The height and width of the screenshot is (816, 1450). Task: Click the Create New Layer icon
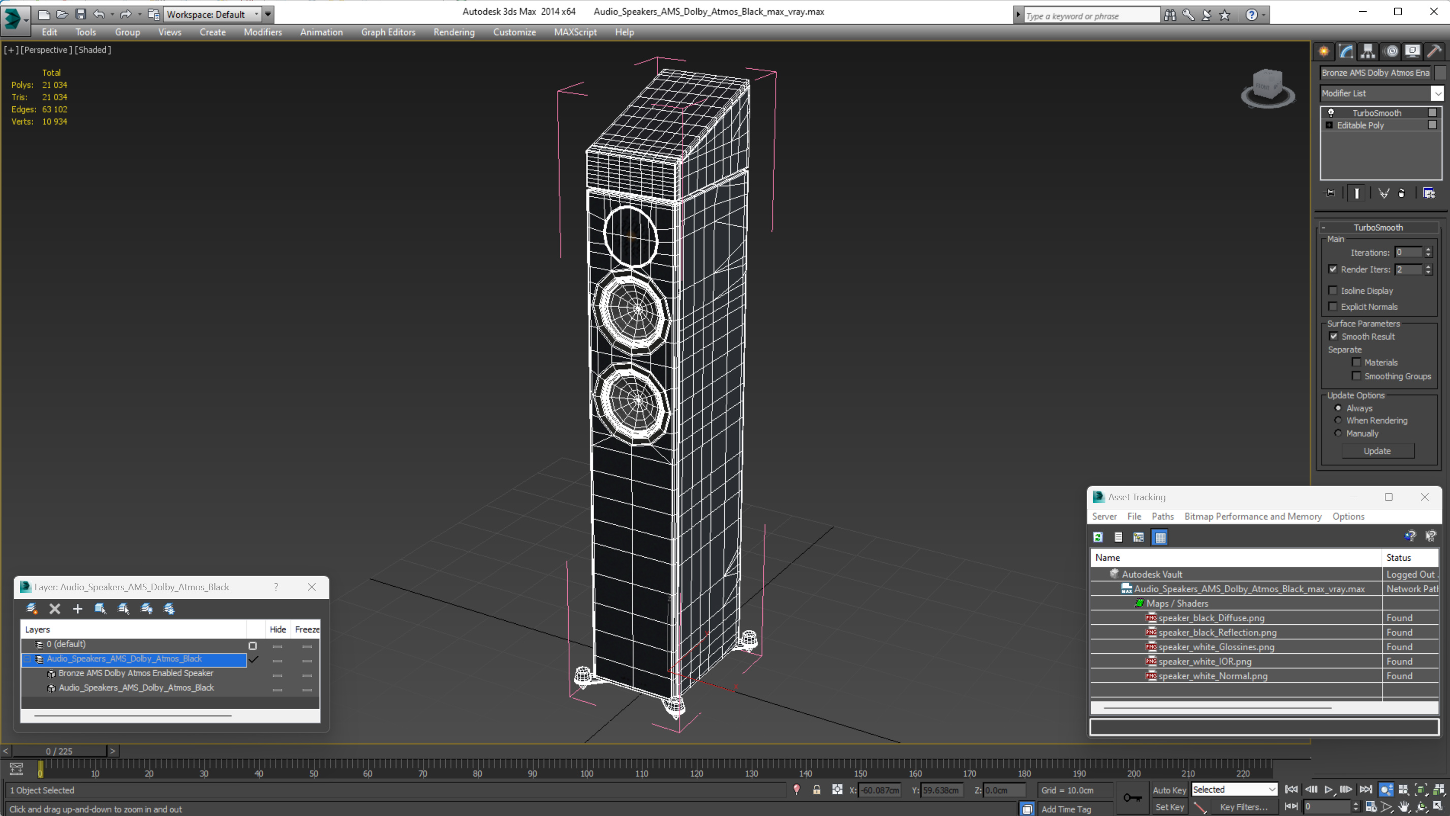tap(32, 609)
